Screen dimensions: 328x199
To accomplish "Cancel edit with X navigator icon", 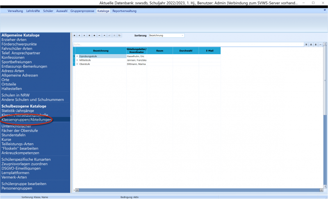I will (x=114, y=36).
